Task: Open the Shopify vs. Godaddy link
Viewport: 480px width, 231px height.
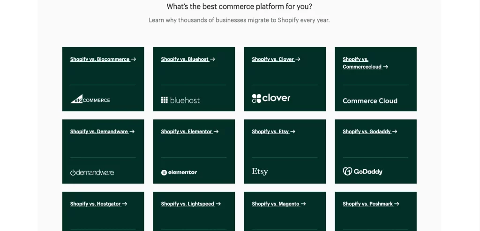Action: (x=370, y=132)
